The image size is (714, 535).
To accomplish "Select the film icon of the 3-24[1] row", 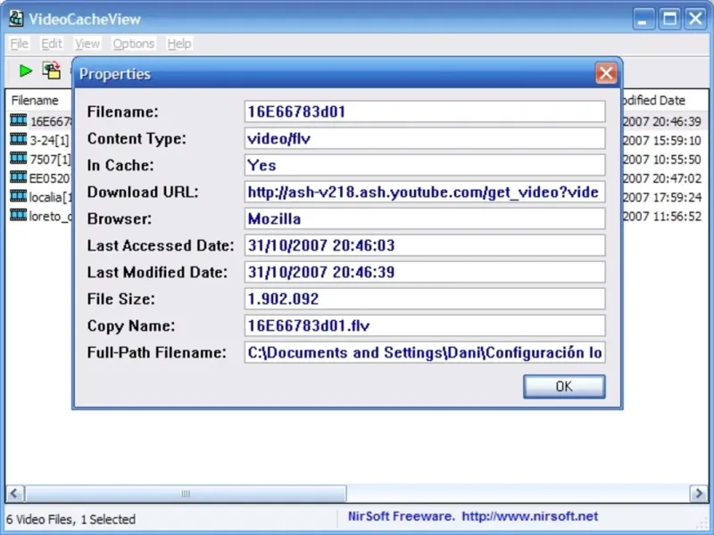I will click(18, 139).
